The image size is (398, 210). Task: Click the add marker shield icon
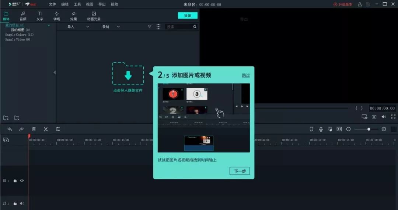(311, 129)
